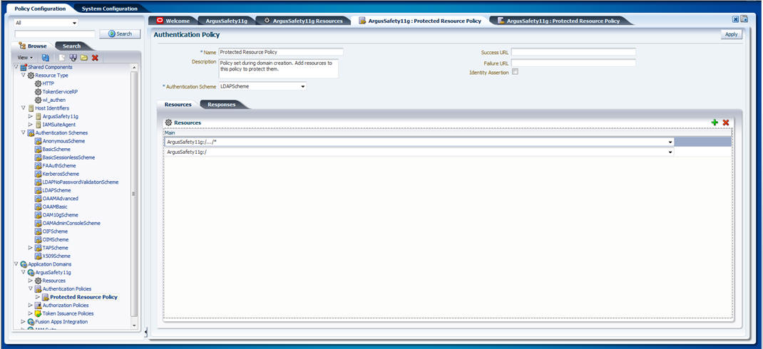763x349 pixels.
Task: Click in the Failure URL field
Action: 573,63
